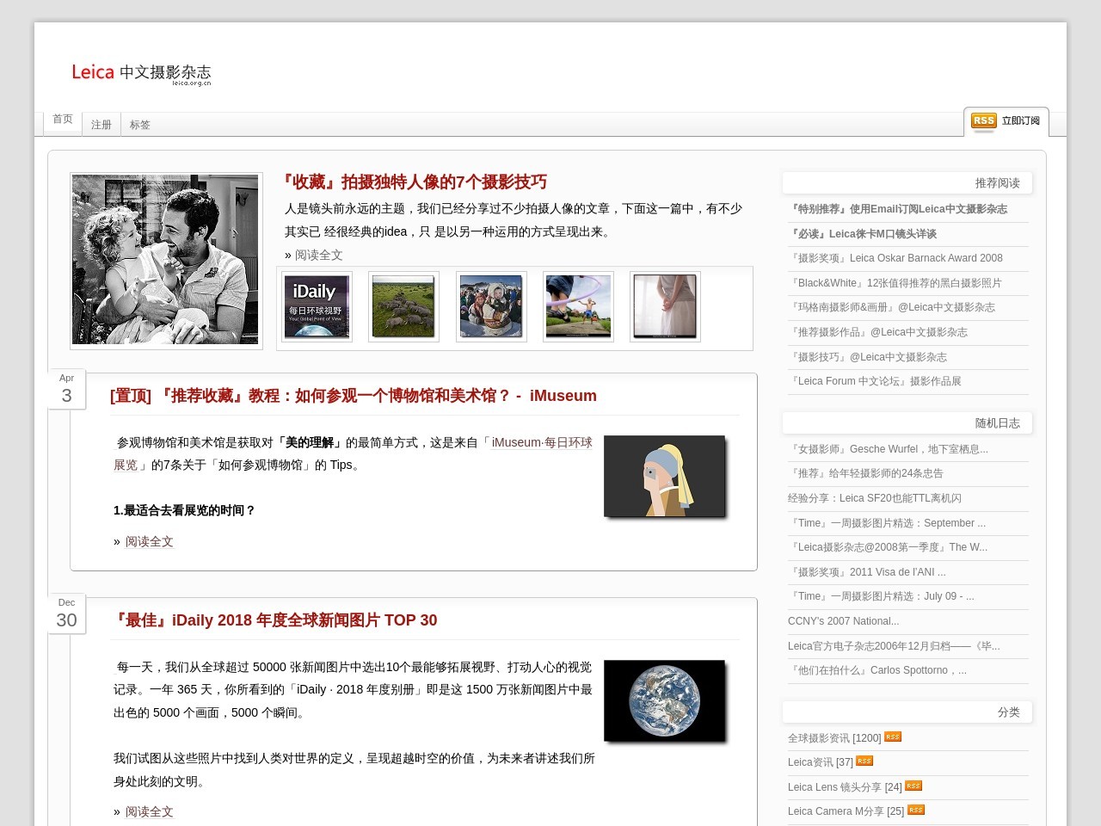Open sidebar link 『必读』Leica徕卡M口镜头详谈
The height and width of the screenshot is (826, 1101).
click(x=863, y=233)
